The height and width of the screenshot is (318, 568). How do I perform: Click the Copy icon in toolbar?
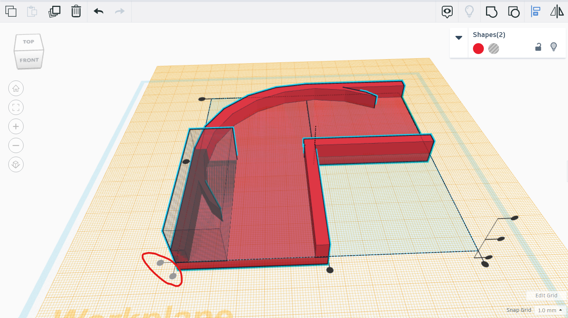(x=11, y=11)
